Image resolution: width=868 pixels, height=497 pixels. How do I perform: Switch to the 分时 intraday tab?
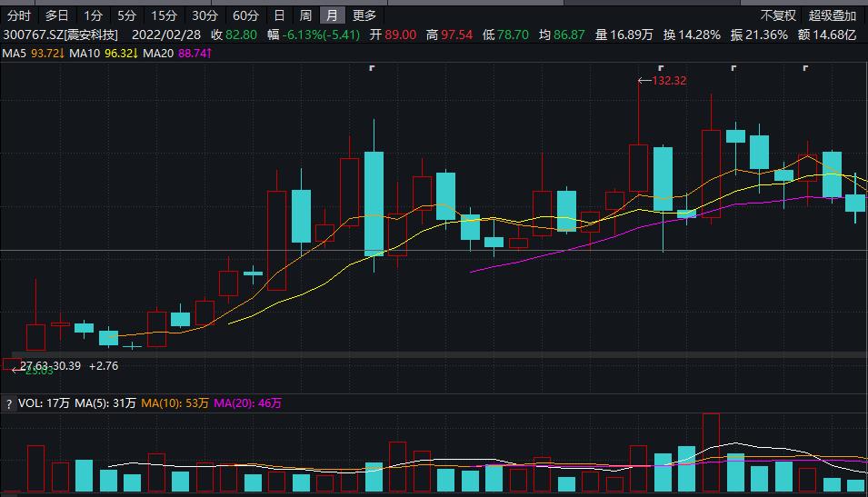(x=18, y=15)
